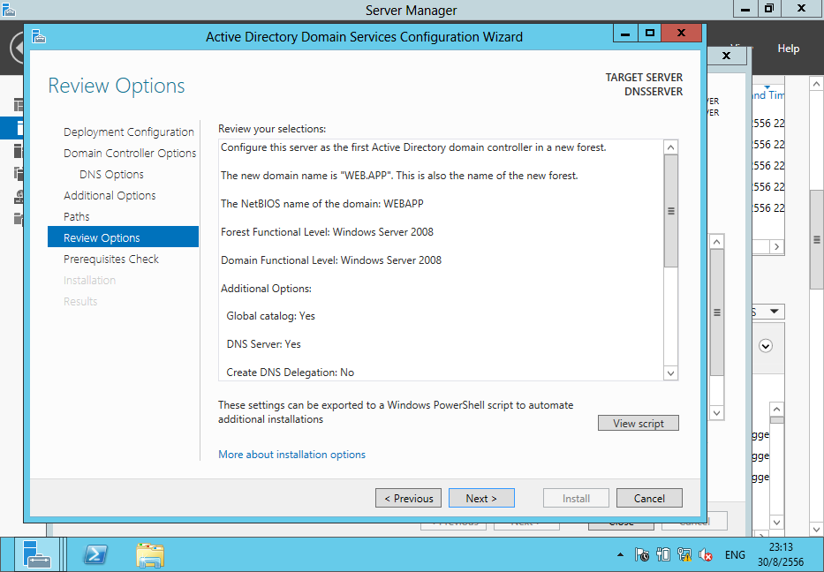Click the power device tray icon
This screenshot has width=824, height=572.
click(663, 554)
